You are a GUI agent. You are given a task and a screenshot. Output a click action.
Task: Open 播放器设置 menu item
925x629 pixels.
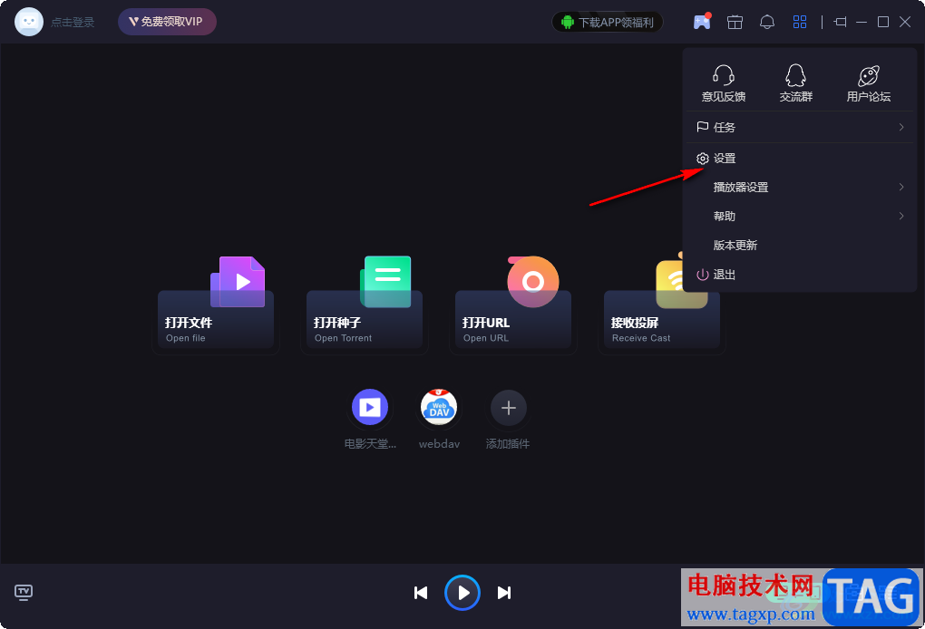pyautogui.click(x=799, y=188)
